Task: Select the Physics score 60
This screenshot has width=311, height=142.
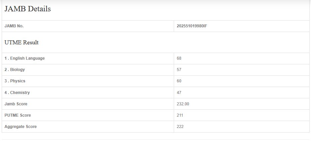Action: point(179,81)
